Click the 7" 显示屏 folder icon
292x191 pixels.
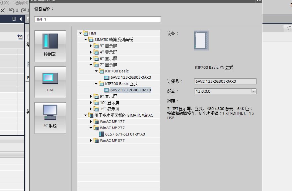point(96,65)
